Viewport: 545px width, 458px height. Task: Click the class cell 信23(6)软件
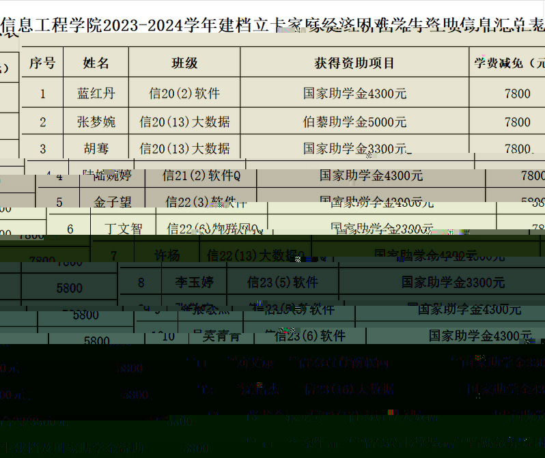pos(309,336)
